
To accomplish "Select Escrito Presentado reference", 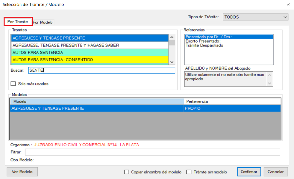I will coord(202,41).
